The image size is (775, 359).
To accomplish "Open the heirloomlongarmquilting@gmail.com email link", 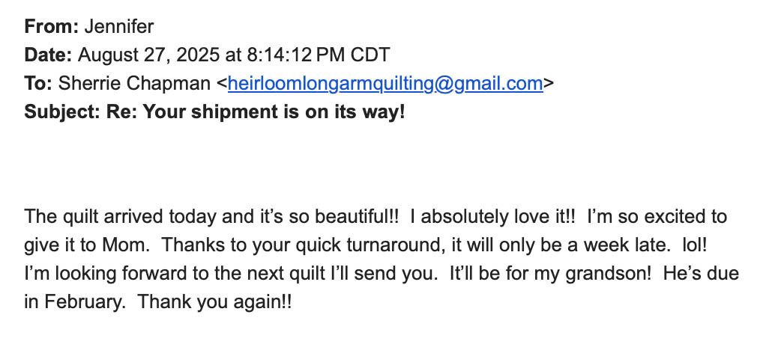I will point(385,84).
